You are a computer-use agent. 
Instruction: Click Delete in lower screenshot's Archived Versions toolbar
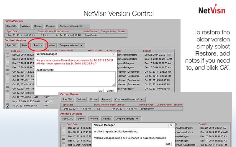[x=81, y=119]
